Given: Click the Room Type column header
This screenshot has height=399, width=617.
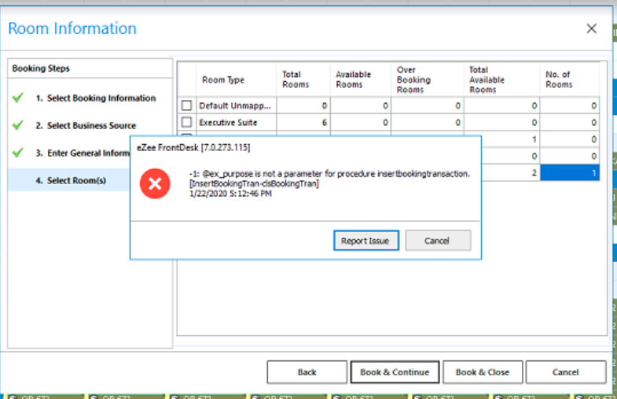Looking at the screenshot, I should pos(236,79).
